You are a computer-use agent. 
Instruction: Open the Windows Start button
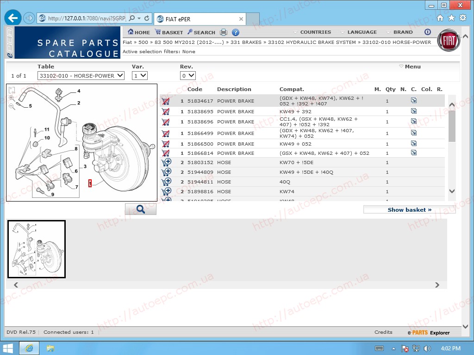(x=7, y=349)
